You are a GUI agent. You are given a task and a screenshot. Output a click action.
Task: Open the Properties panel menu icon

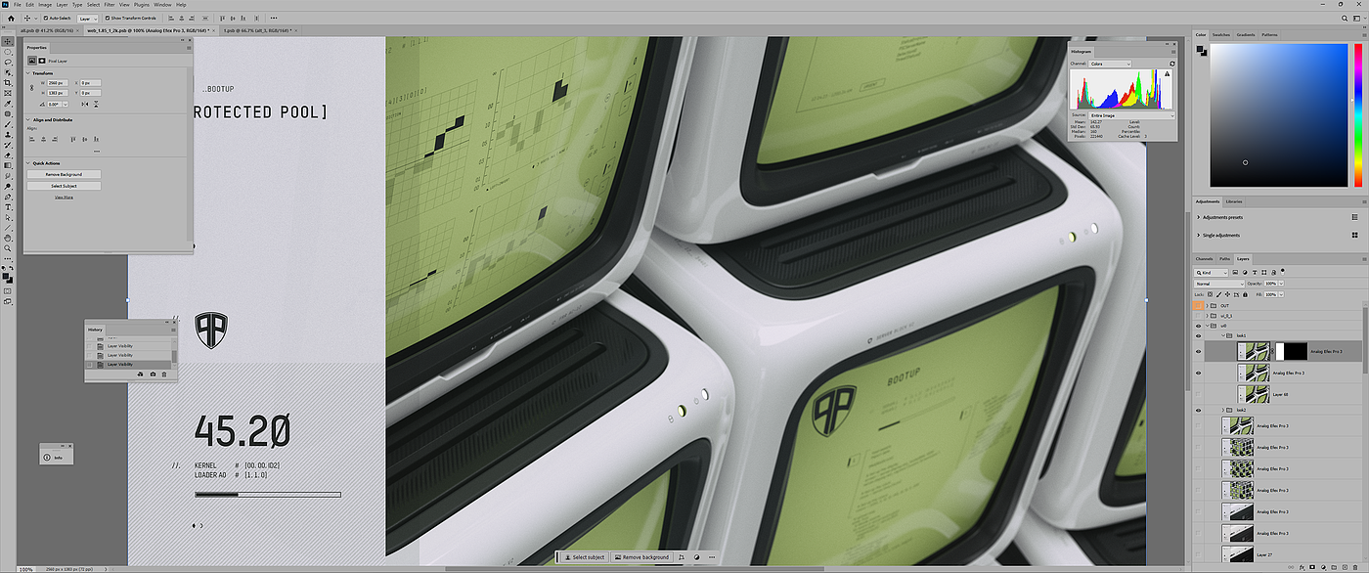click(x=189, y=48)
